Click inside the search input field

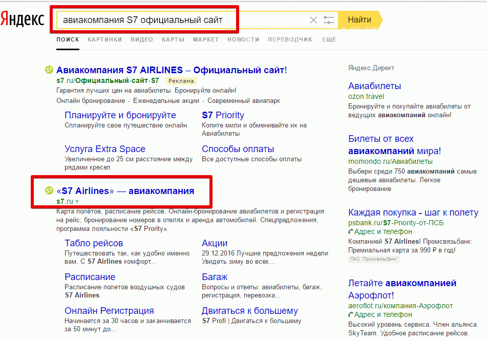coord(179,20)
